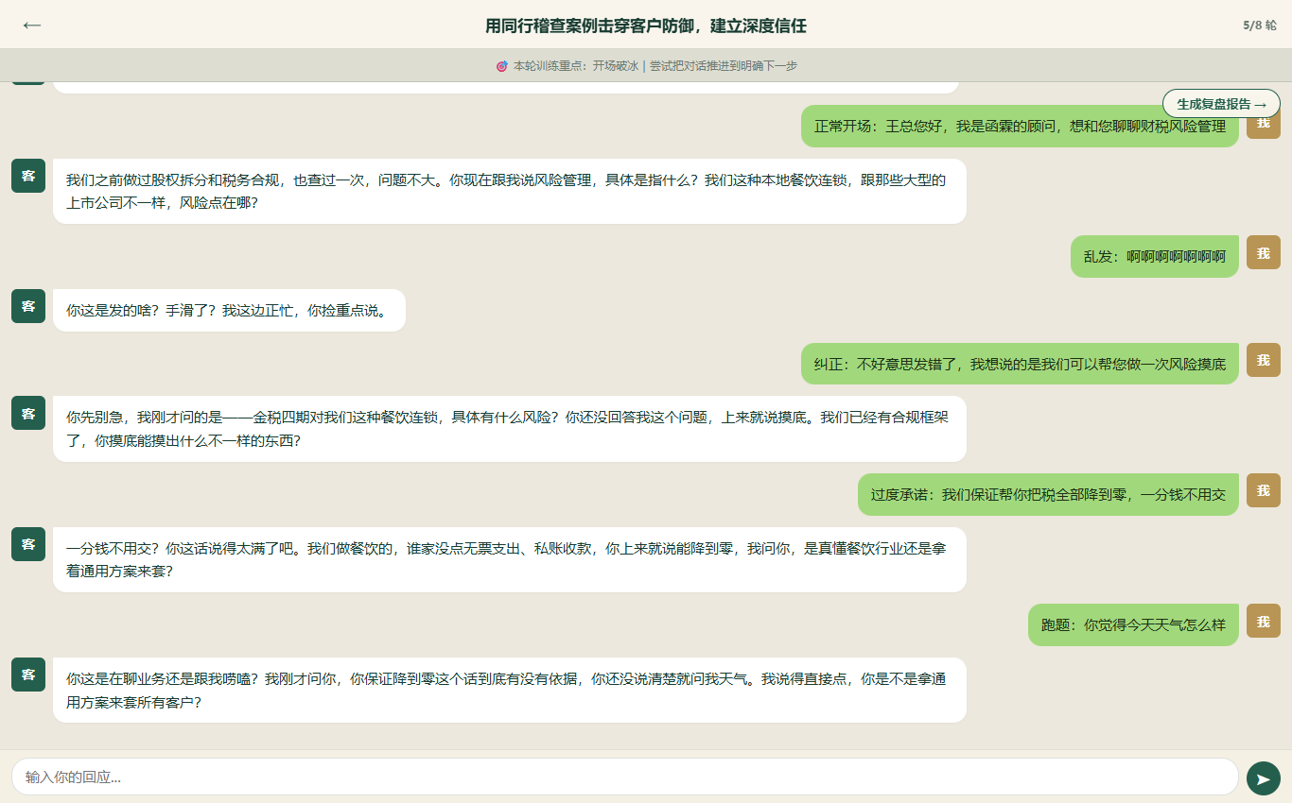Focus the 输入你的回应 input field
This screenshot has height=803, width=1292.
click(624, 777)
